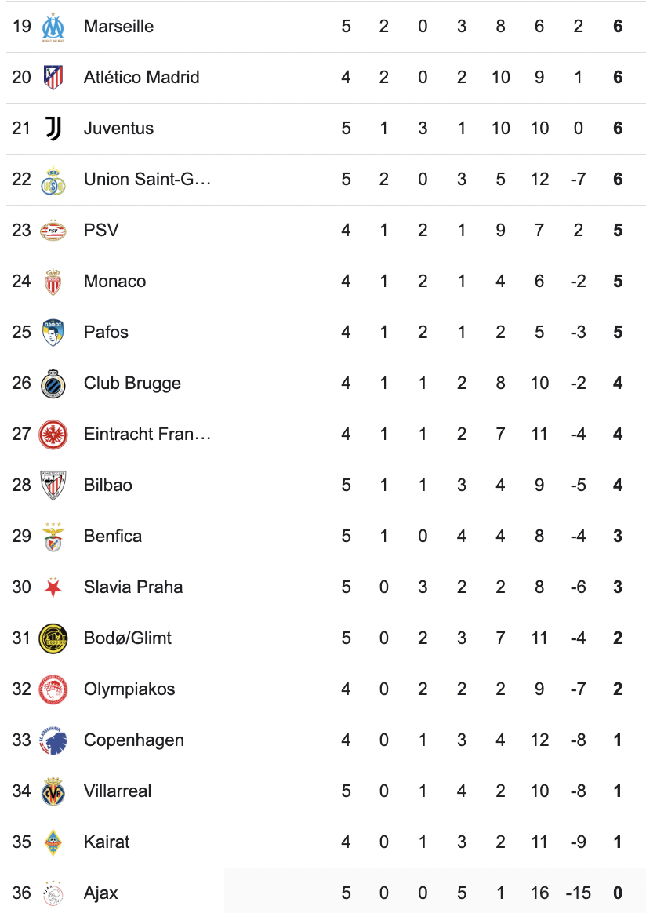Viewport: 646px width, 913px height.
Task: Click the Atlético Madrid crest icon
Action: (53, 78)
